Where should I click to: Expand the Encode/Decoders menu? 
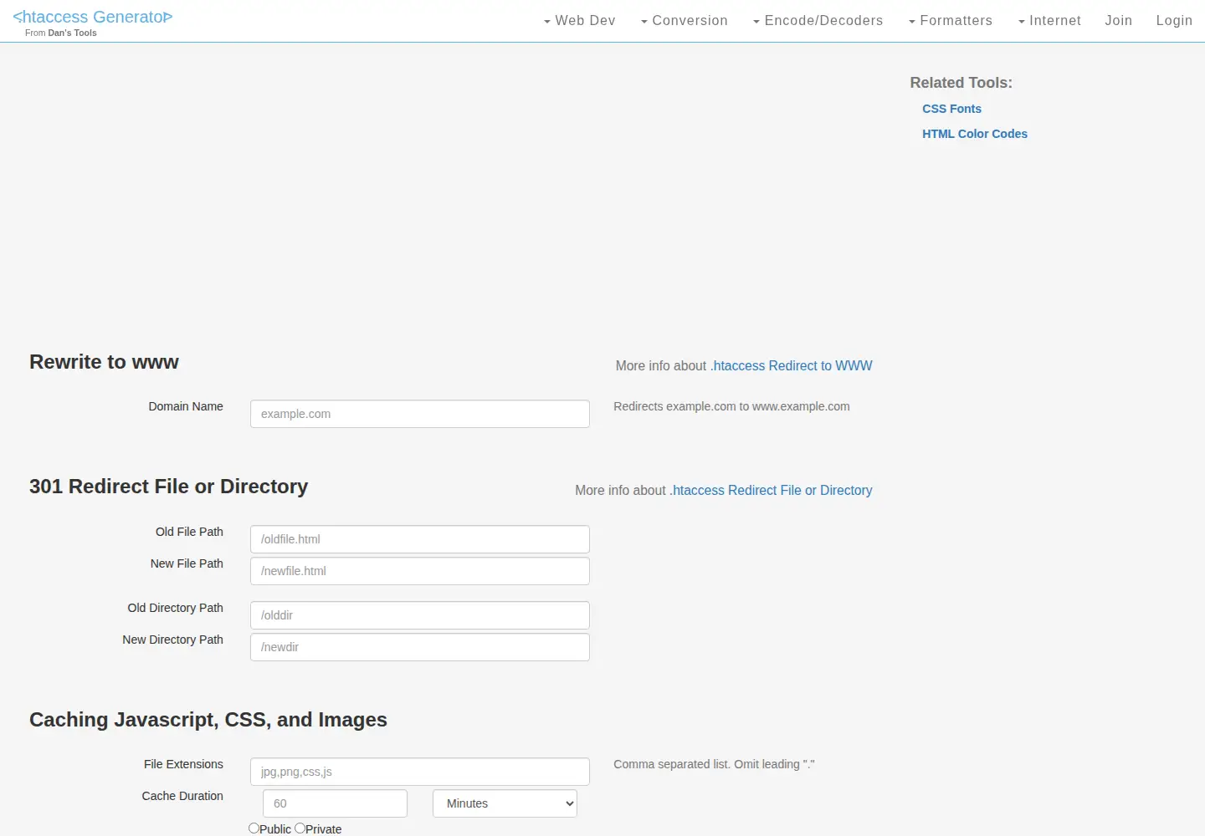(x=818, y=21)
